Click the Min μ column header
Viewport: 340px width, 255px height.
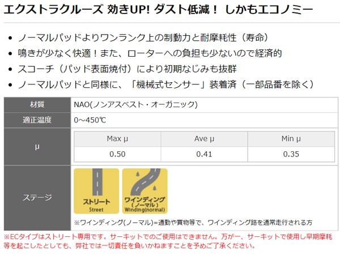292,139
